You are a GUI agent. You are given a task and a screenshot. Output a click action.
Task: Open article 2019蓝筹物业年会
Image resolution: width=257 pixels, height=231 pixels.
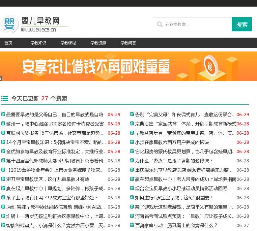pos(55,170)
